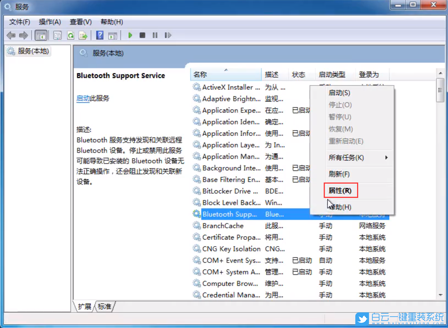Click the Restart service toolbar icon
The height and width of the screenshot is (328, 448).
tap(168, 35)
